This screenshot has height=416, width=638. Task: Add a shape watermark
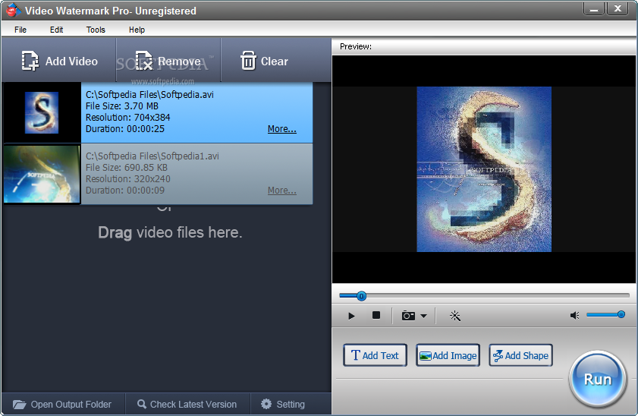click(x=520, y=355)
